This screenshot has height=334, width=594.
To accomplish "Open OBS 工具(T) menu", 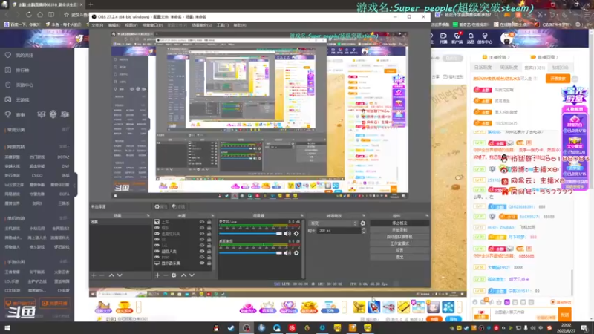I will click(x=222, y=25).
